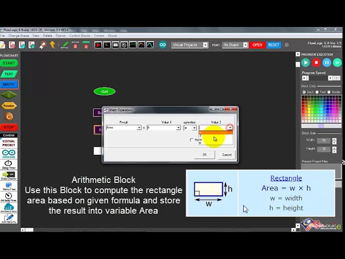Image resolution: width=345 pixels, height=259 pixels.
Task: Select the Text block color radio
Action: click(x=318, y=92)
